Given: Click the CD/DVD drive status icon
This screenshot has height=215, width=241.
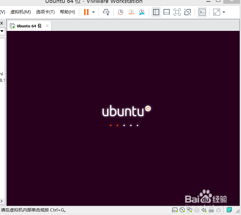Looking at the screenshot, I should coord(182,210).
